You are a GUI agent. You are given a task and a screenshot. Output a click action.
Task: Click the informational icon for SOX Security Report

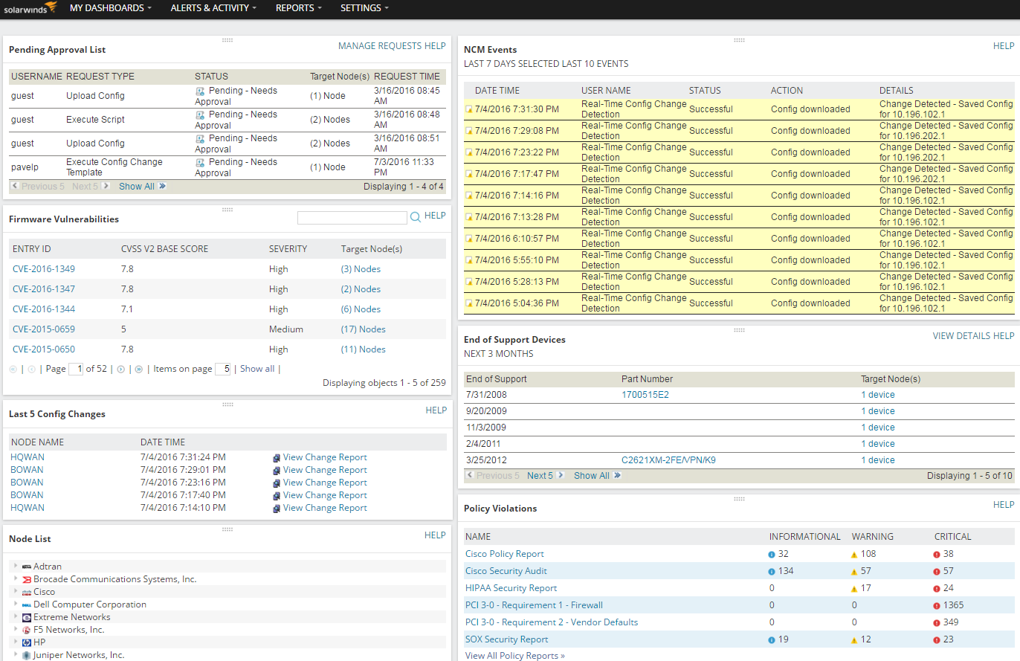[x=772, y=639]
